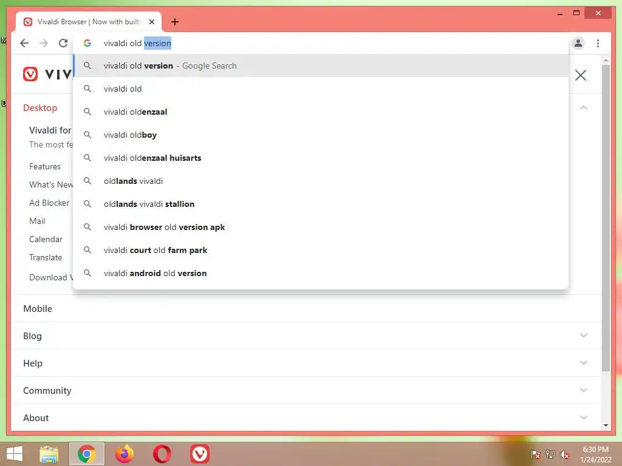
Task: Open the Calendar link
Action: tap(46, 239)
